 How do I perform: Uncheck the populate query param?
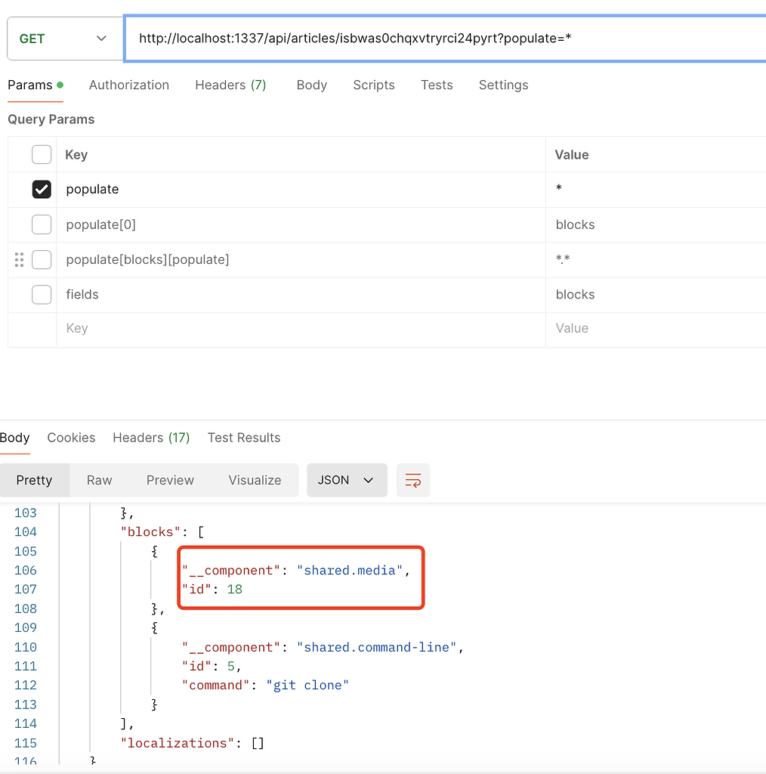tap(42, 189)
